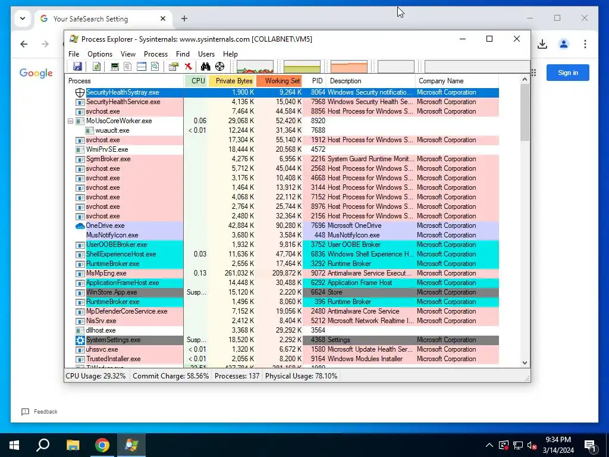The image size is (609, 457).
Task: Click the Chrome profile avatar icon
Action: point(564,44)
